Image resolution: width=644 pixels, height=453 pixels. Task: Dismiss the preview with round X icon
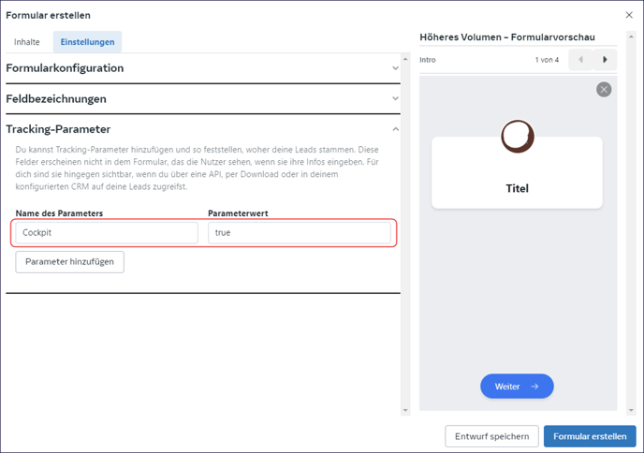click(604, 90)
